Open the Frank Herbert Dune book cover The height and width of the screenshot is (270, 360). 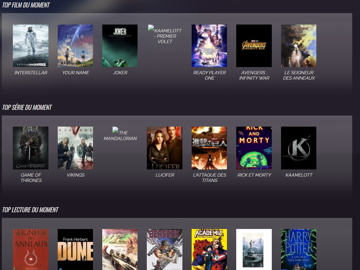pyautogui.click(x=75, y=249)
